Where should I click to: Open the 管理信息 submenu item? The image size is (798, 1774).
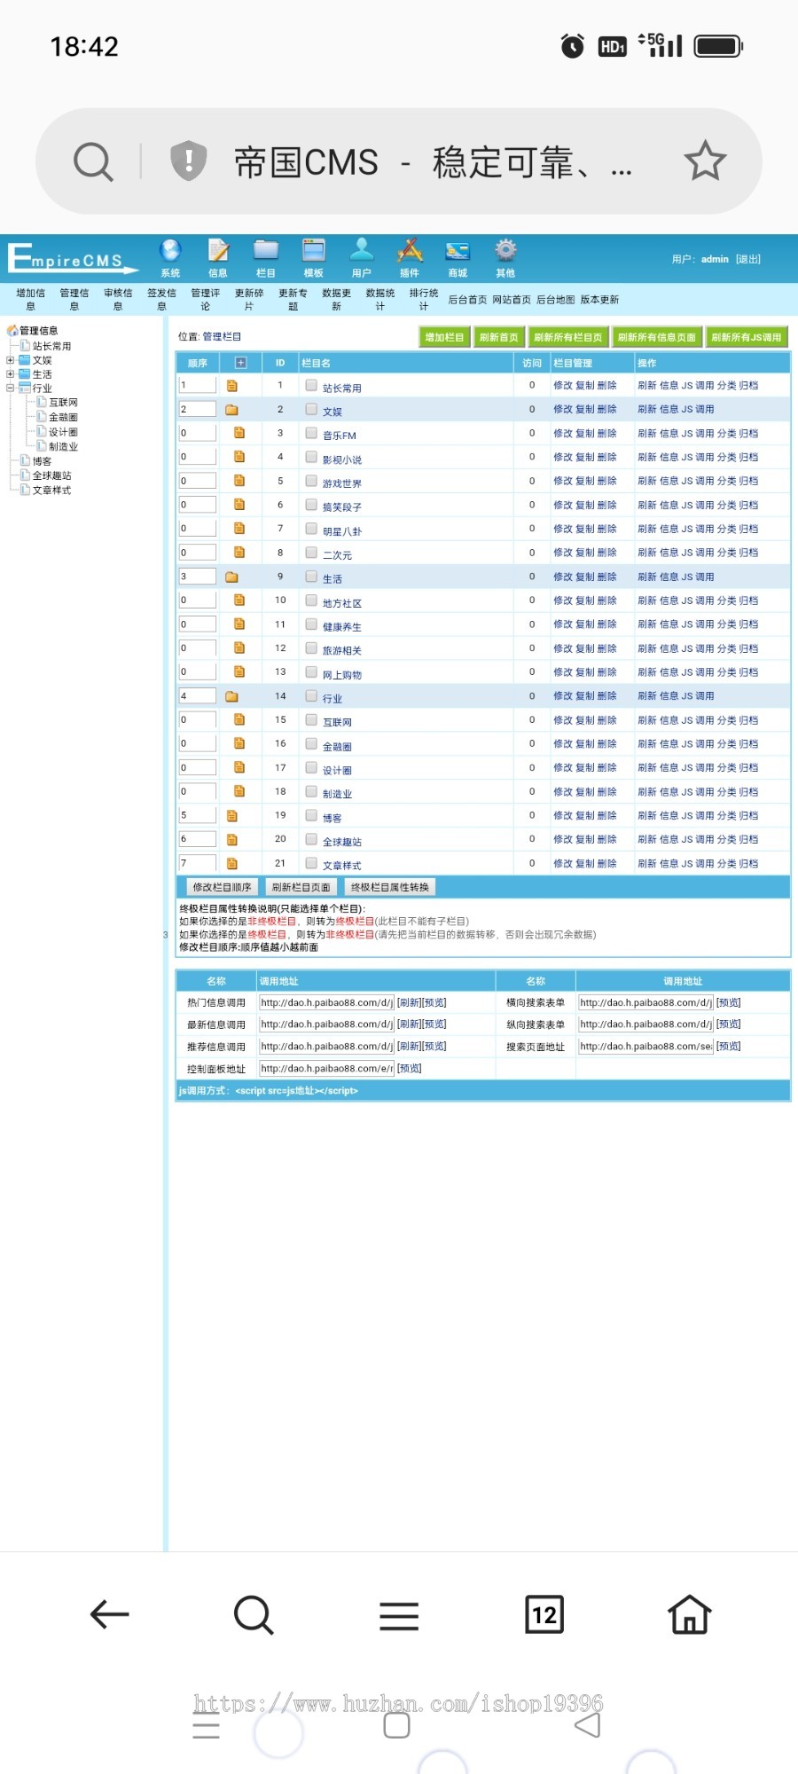point(74,299)
